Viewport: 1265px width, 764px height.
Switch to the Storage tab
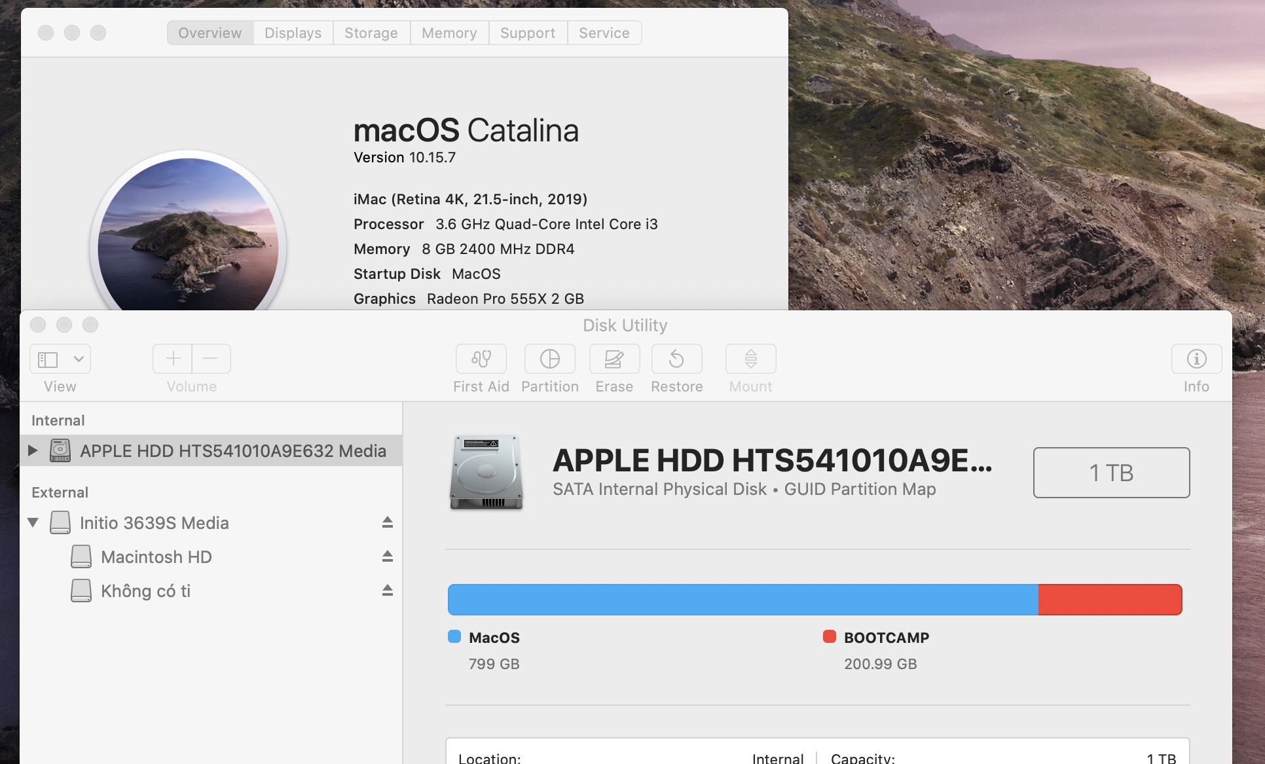pyautogui.click(x=371, y=31)
